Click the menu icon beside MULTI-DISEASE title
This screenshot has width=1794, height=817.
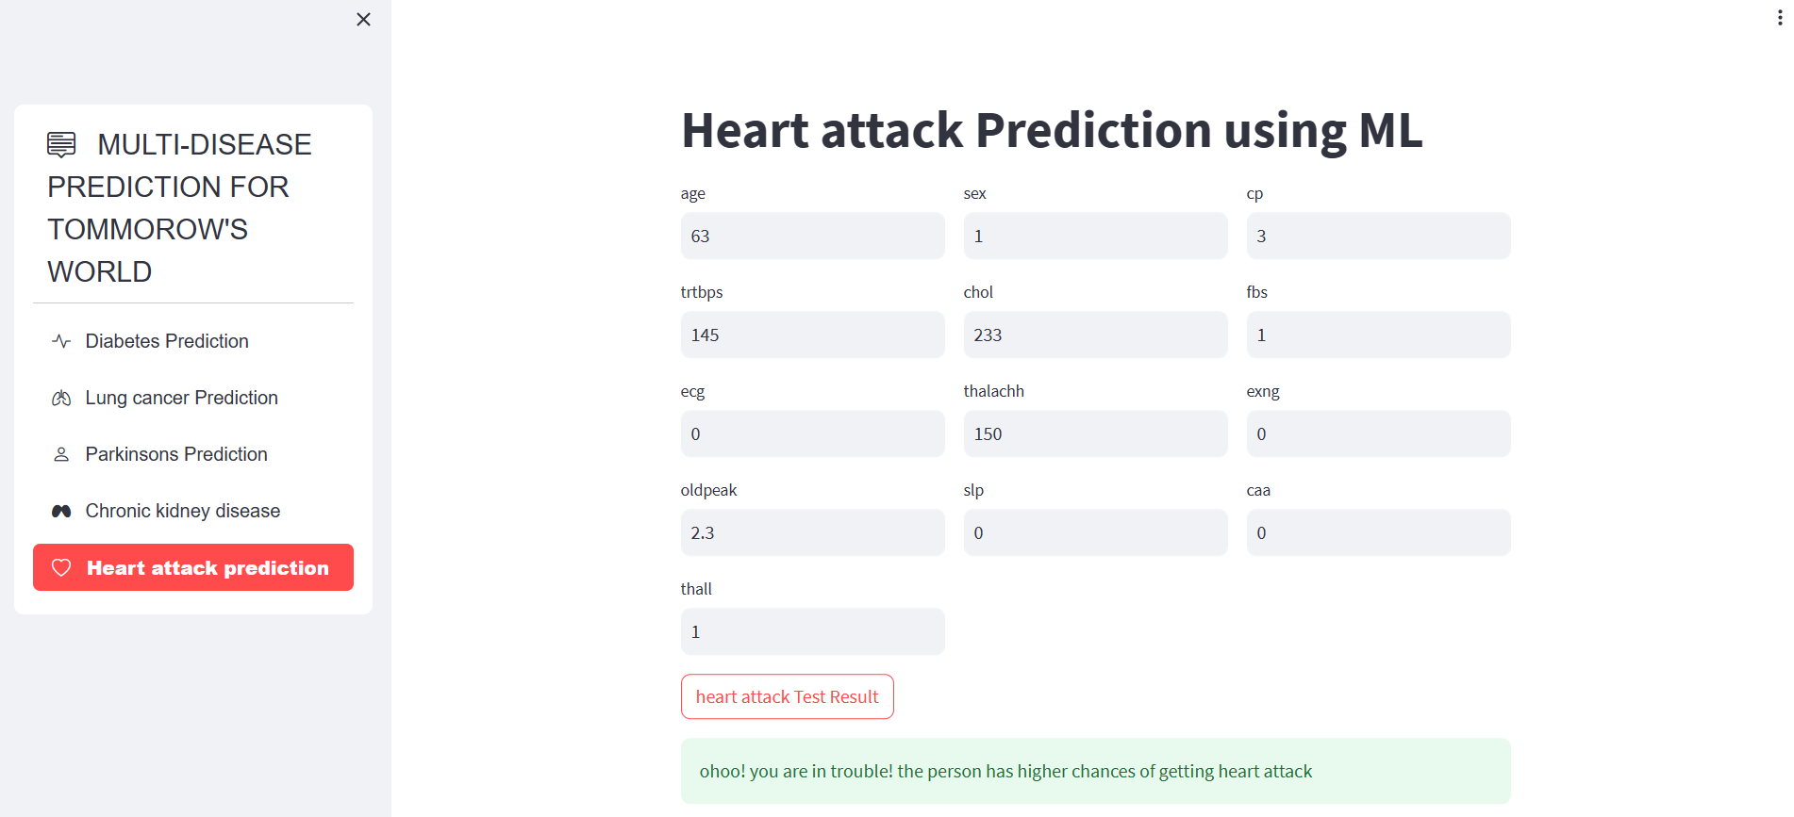click(61, 144)
